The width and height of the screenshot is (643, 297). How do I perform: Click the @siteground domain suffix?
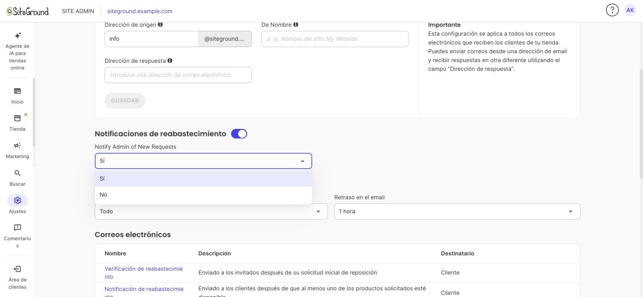coord(225,39)
